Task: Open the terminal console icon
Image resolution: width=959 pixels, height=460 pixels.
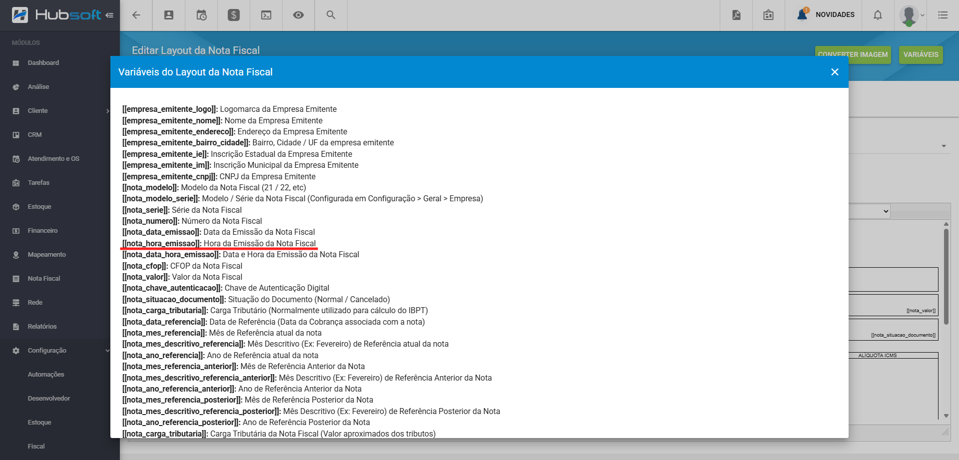Action: [x=266, y=15]
